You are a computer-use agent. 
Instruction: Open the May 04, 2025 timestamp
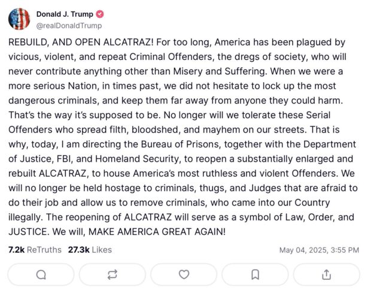point(319,250)
